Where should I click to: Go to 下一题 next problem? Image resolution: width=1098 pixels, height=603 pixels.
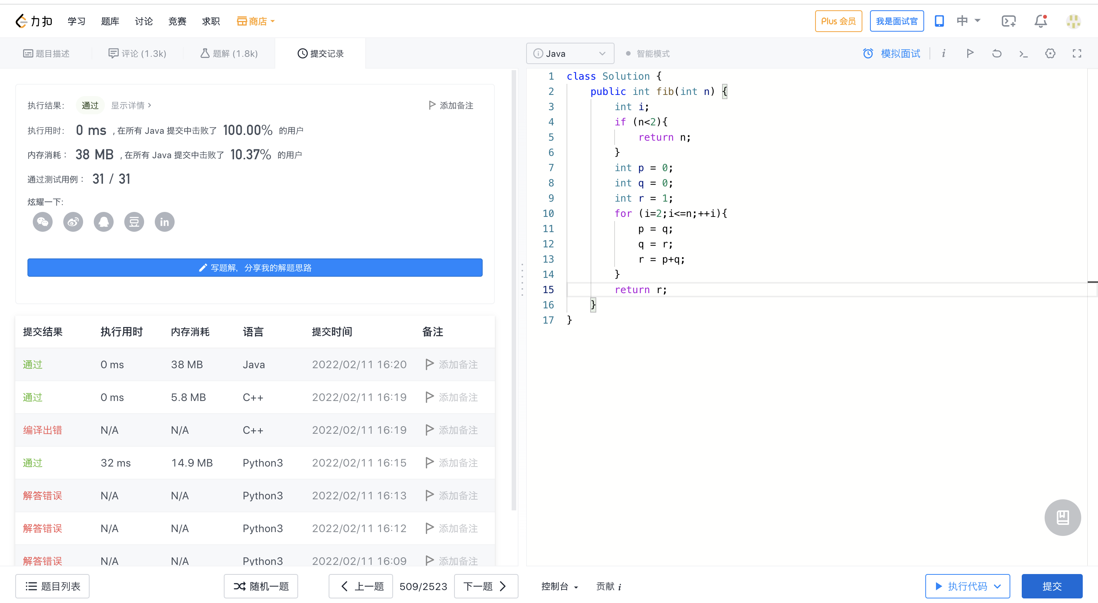tap(486, 586)
